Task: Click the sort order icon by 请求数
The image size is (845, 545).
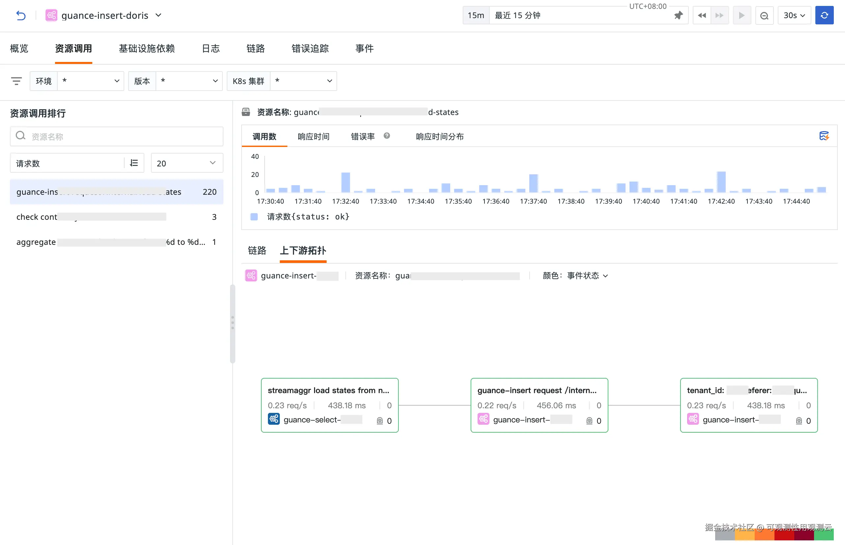Action: click(134, 163)
